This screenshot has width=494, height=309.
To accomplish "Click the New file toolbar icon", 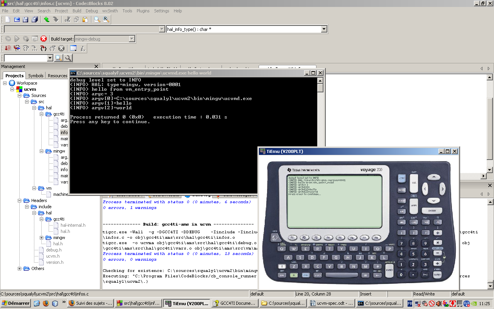I will pos(8,19).
